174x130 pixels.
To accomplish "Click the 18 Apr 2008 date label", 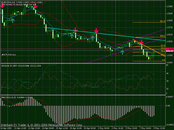I will [x=6, y=128].
